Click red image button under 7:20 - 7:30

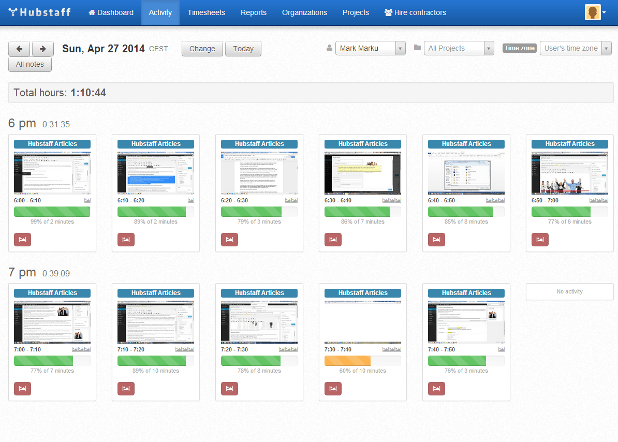(x=229, y=389)
